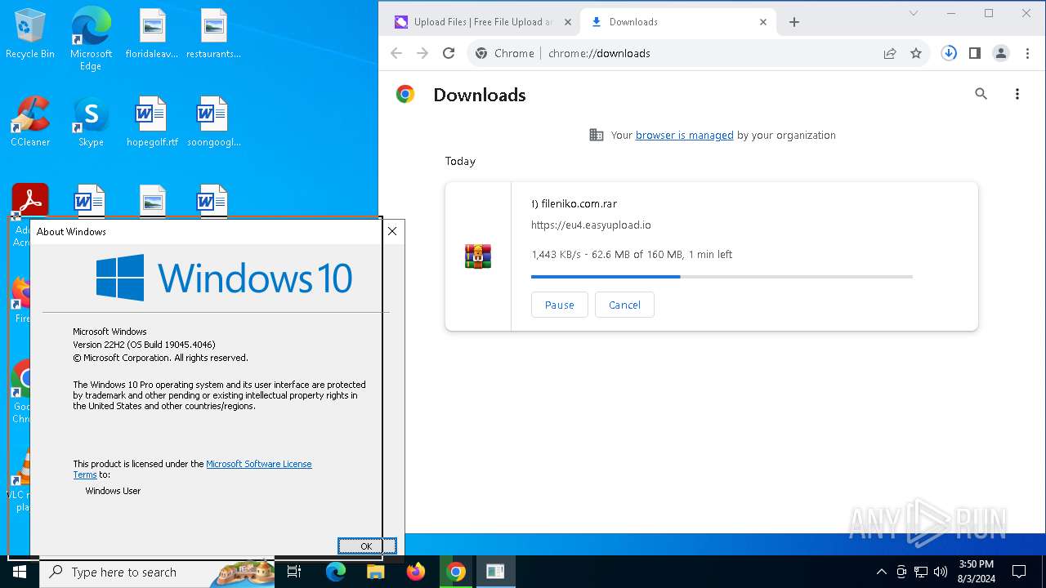The image size is (1046, 588).
Task: Search downloads with the magnifier icon
Action: (981, 94)
